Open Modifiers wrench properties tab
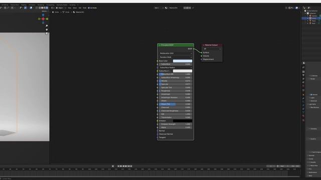Screen dimensions: 321x180 coord(303,98)
